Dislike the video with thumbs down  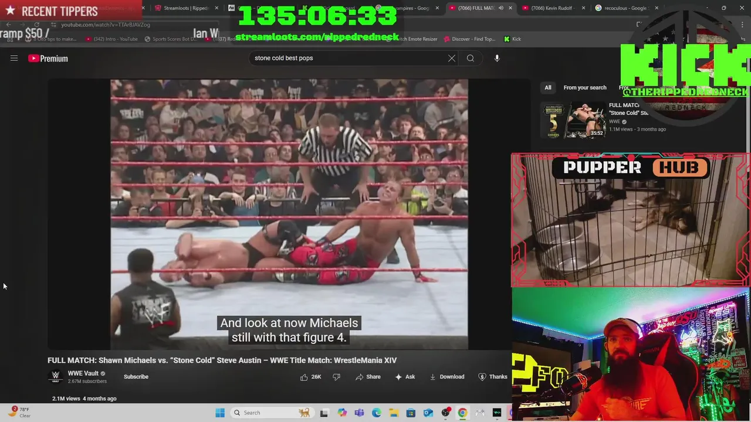point(336,377)
